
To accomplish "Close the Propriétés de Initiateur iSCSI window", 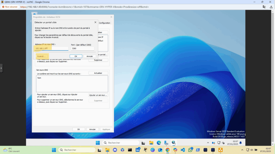I will click(x=111, y=17).
